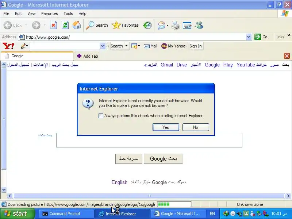Click the Refresh page icon
The height and width of the screenshot is (219, 292).
click(x=65, y=25)
